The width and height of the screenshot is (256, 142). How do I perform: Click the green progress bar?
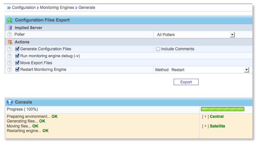tap(222, 109)
